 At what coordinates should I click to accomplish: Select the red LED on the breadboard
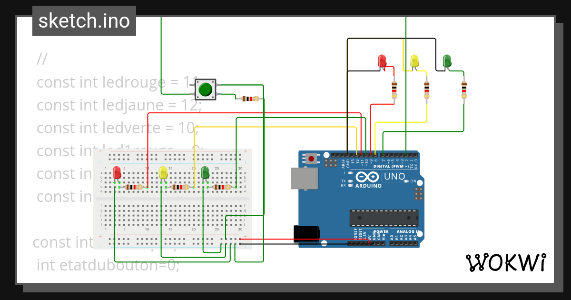tap(117, 174)
